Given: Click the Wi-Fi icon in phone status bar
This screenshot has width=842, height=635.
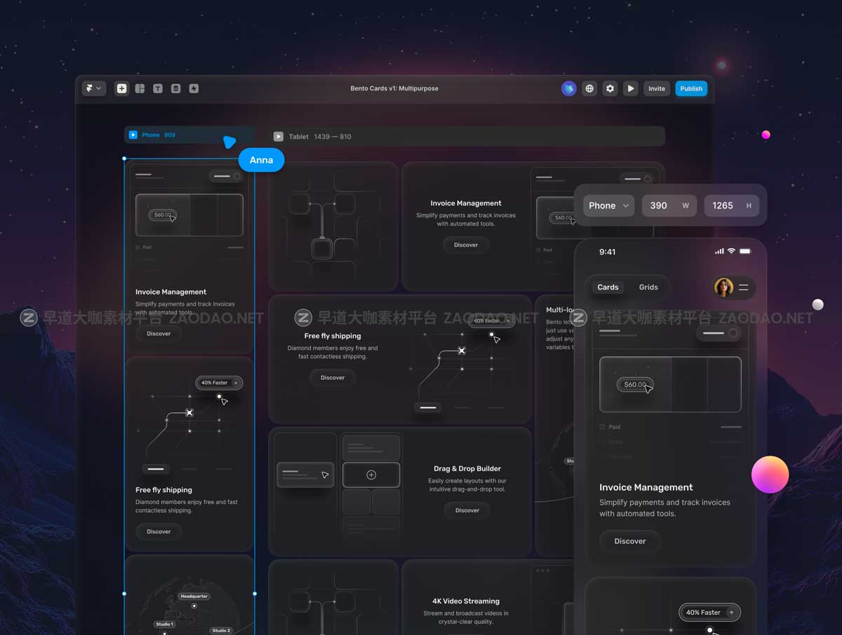Looking at the screenshot, I should [731, 251].
